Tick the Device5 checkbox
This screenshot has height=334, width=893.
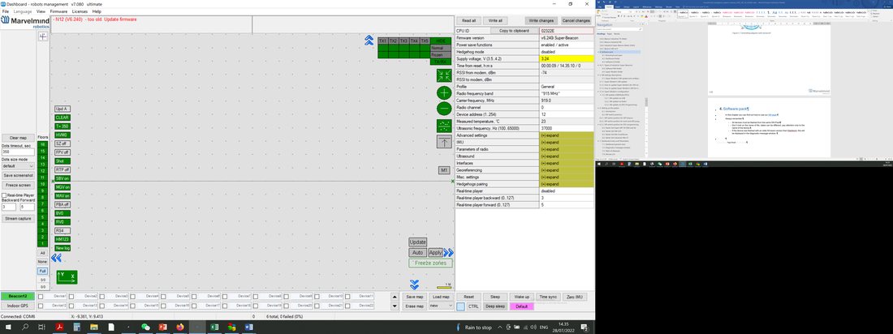tap(163, 297)
